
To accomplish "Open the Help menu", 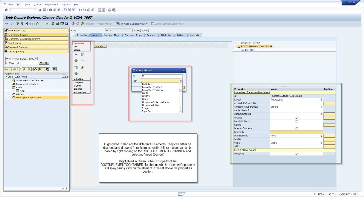I will (76, 5).
